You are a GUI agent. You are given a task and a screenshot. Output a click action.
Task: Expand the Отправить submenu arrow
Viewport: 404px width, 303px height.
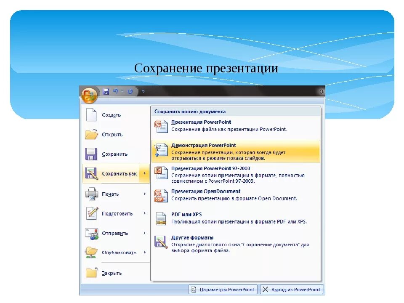[x=145, y=233]
